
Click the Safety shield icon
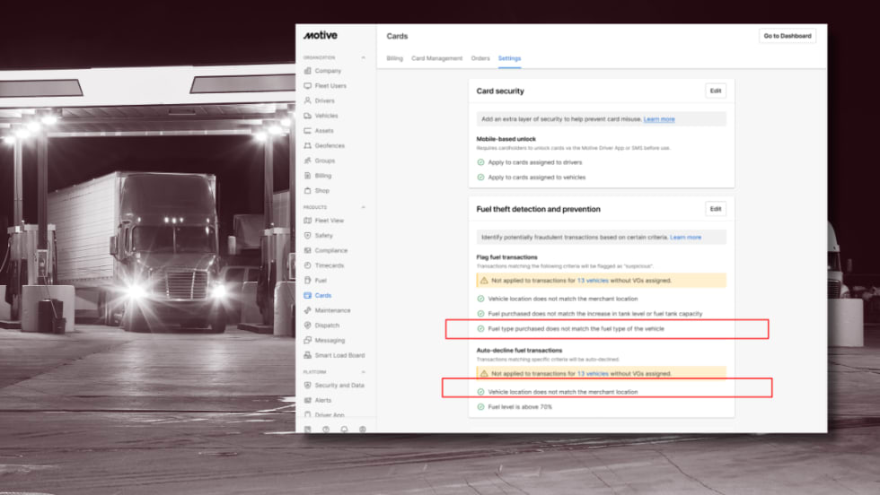[x=308, y=236]
